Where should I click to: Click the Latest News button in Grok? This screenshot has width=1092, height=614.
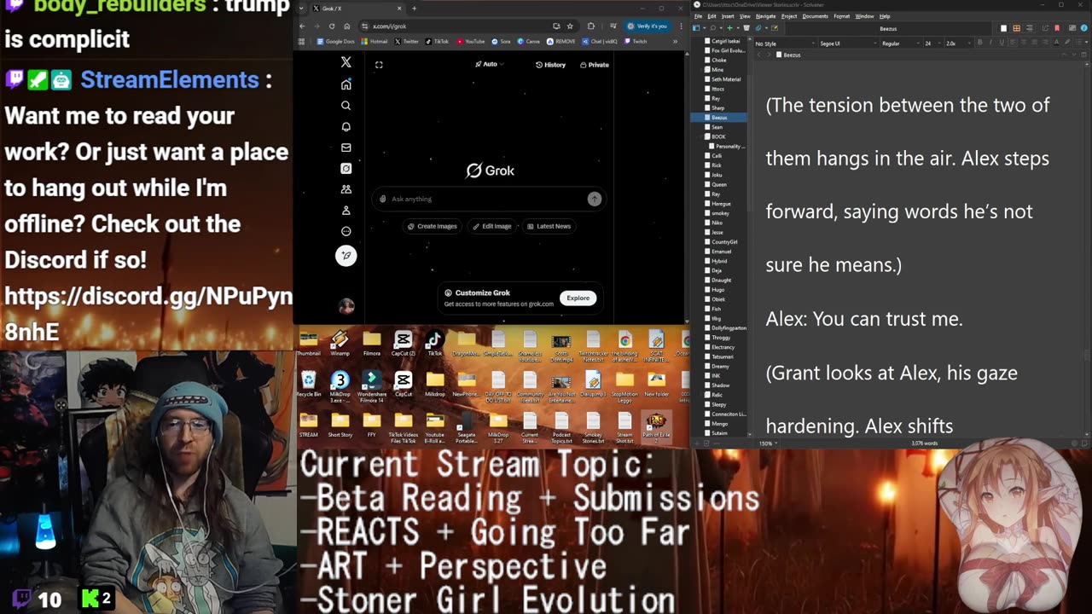point(549,226)
